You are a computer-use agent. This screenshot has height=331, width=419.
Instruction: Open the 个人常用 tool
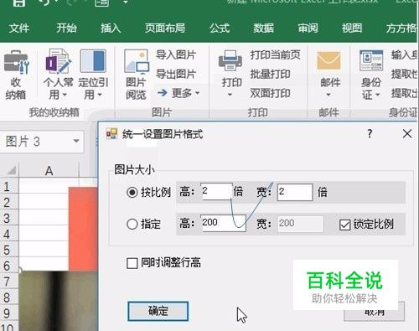point(58,61)
